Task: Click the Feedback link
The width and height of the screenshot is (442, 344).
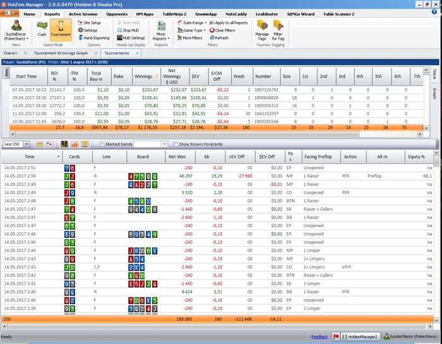Action: [320, 336]
